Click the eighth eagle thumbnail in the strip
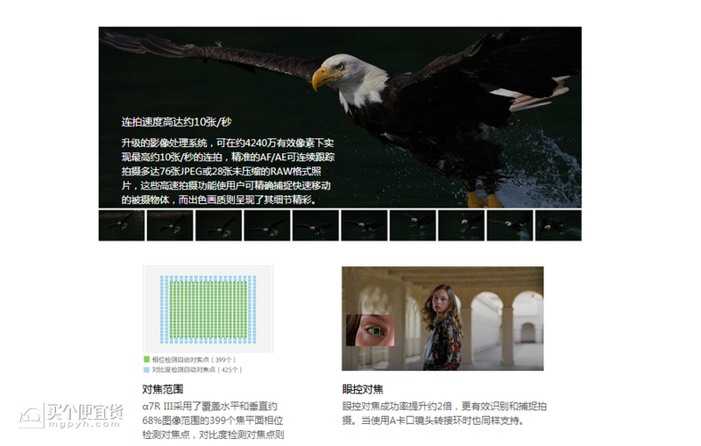 point(461,225)
